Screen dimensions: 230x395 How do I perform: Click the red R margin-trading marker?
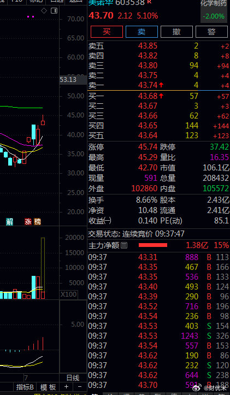coord(149,2)
